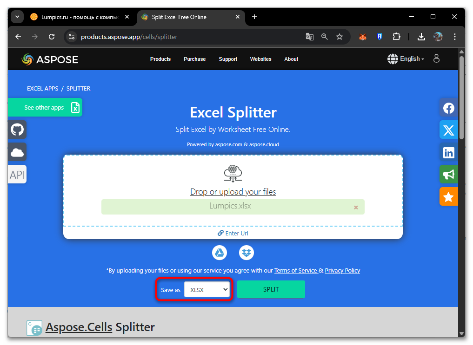473x345 pixels.
Task: Click the orange star bookmark icon
Action: 448,197
